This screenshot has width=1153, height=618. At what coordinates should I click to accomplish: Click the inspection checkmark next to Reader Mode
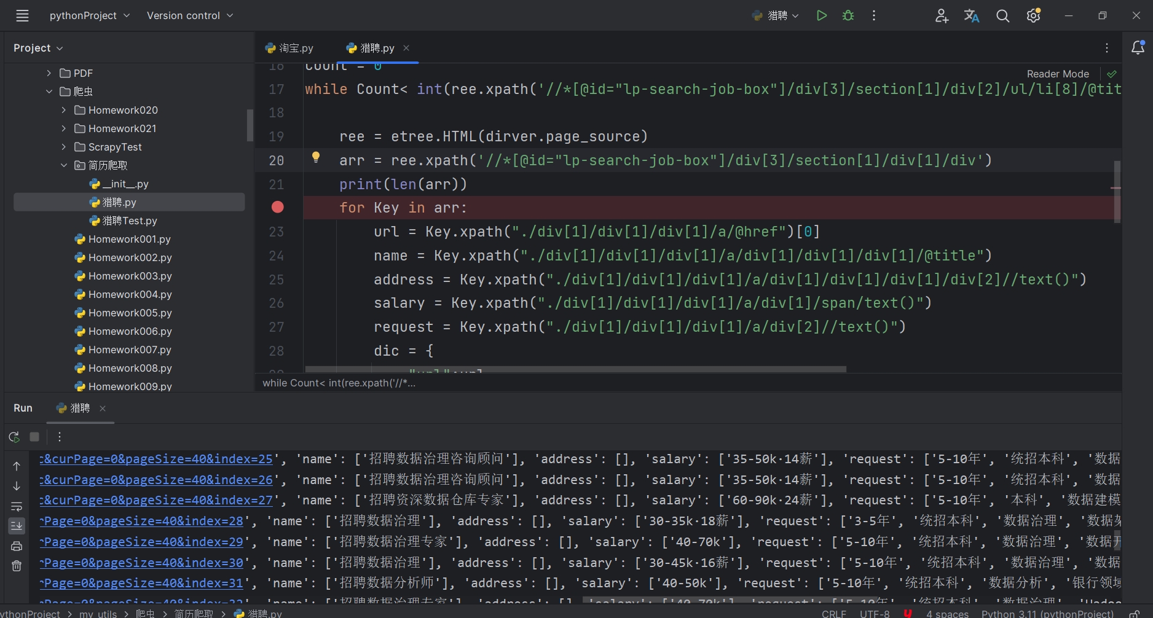tap(1111, 74)
